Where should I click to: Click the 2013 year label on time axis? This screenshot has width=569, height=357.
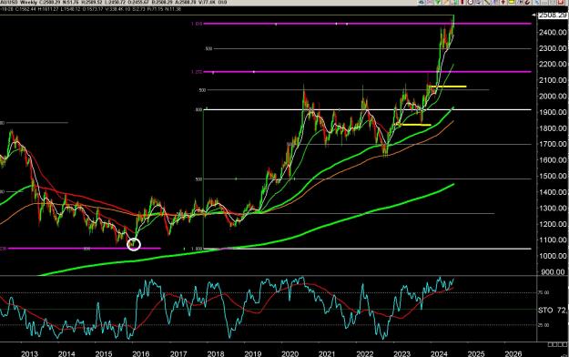pos(30,353)
